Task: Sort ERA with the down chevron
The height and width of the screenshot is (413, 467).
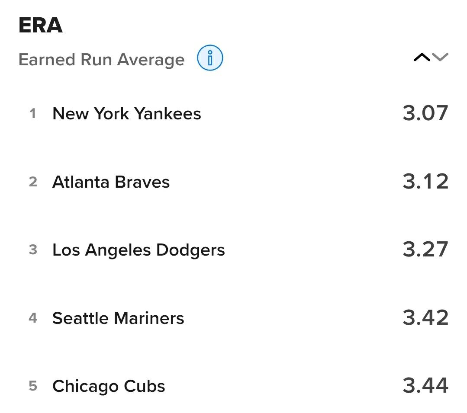Action: point(440,57)
